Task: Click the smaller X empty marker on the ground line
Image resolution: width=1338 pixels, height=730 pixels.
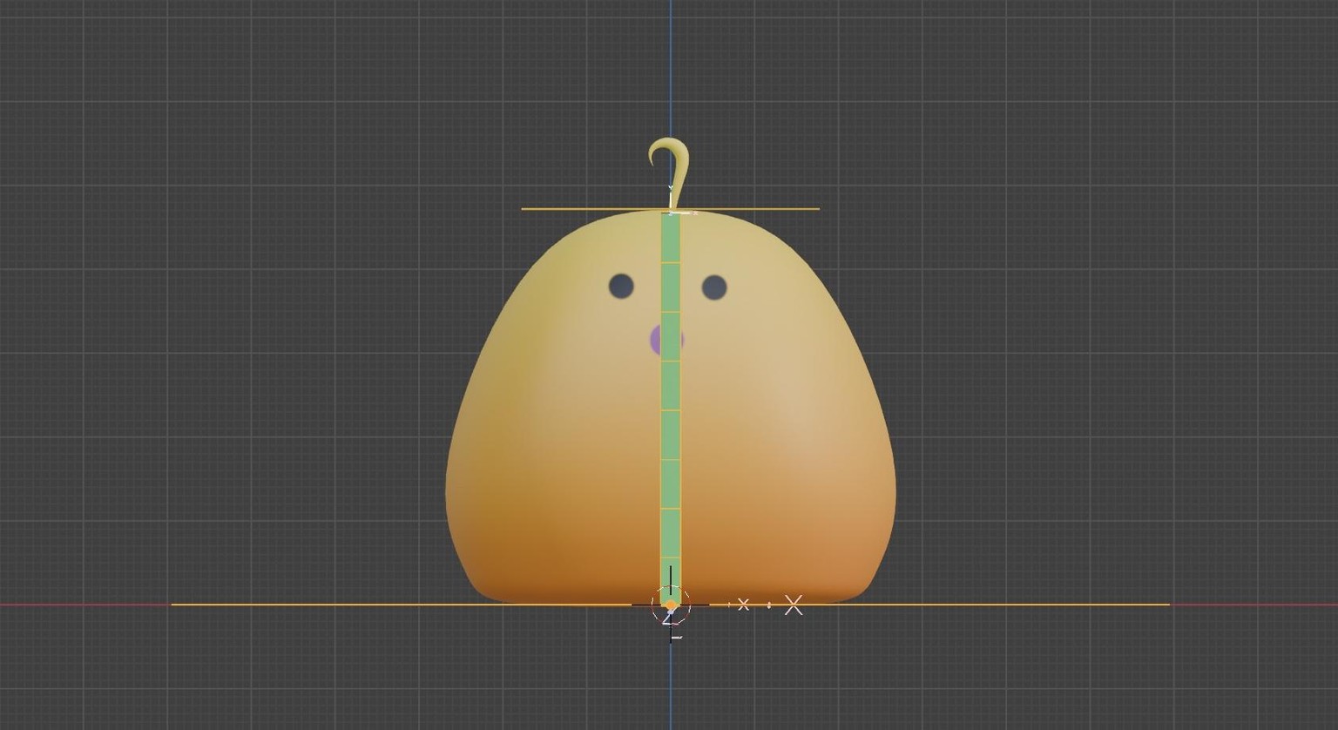Action: click(x=743, y=604)
